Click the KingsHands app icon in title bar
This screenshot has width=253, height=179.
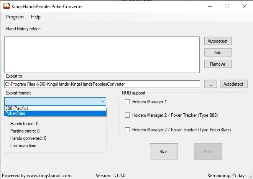tap(7, 6)
